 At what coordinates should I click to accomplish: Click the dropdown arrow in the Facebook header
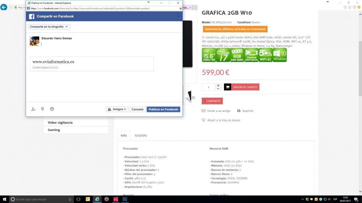tap(178, 16)
